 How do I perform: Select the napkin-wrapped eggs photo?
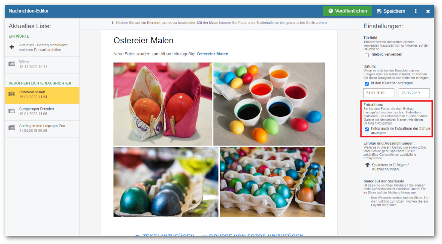[x=163, y=104]
